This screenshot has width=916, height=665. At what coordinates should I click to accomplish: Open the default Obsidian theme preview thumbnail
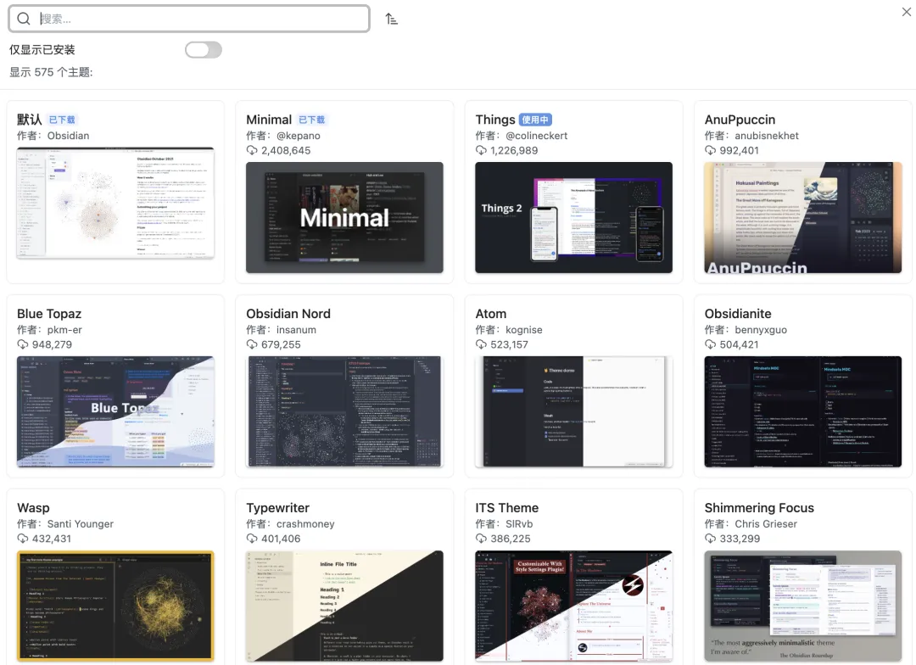tap(115, 203)
